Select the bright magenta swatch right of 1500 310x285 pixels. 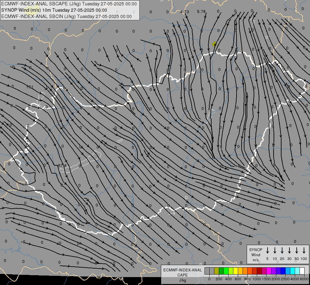pos(269,271)
